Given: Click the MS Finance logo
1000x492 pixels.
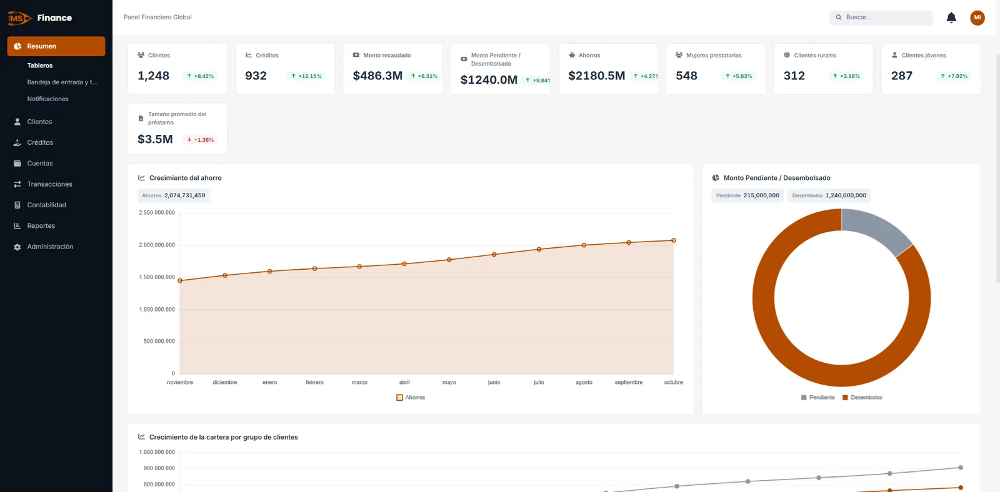Looking at the screenshot, I should point(40,18).
